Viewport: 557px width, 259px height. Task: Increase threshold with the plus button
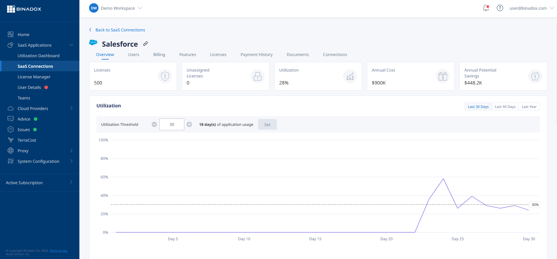[189, 124]
